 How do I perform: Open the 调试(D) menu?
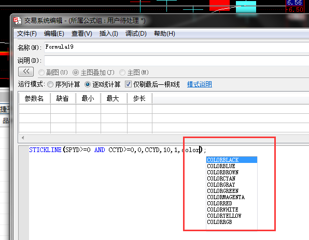[x=136, y=34]
